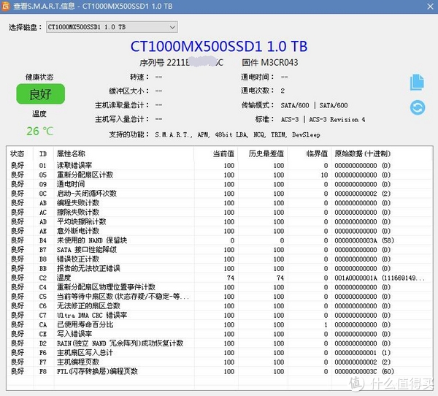
Task: Select the 启动-关闭循环次数 row
Action: 219,194
